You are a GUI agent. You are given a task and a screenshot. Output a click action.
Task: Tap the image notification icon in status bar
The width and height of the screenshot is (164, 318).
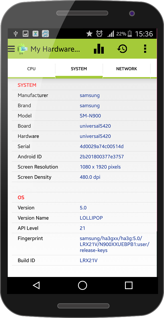(x=26, y=34)
